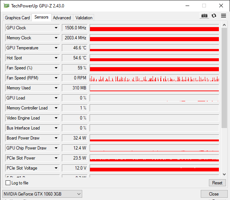The image size is (230, 200).
Task: Select GPU from NVIDIA GeForce GTX 1060 dropdown
Action: pyautogui.click(x=42, y=194)
